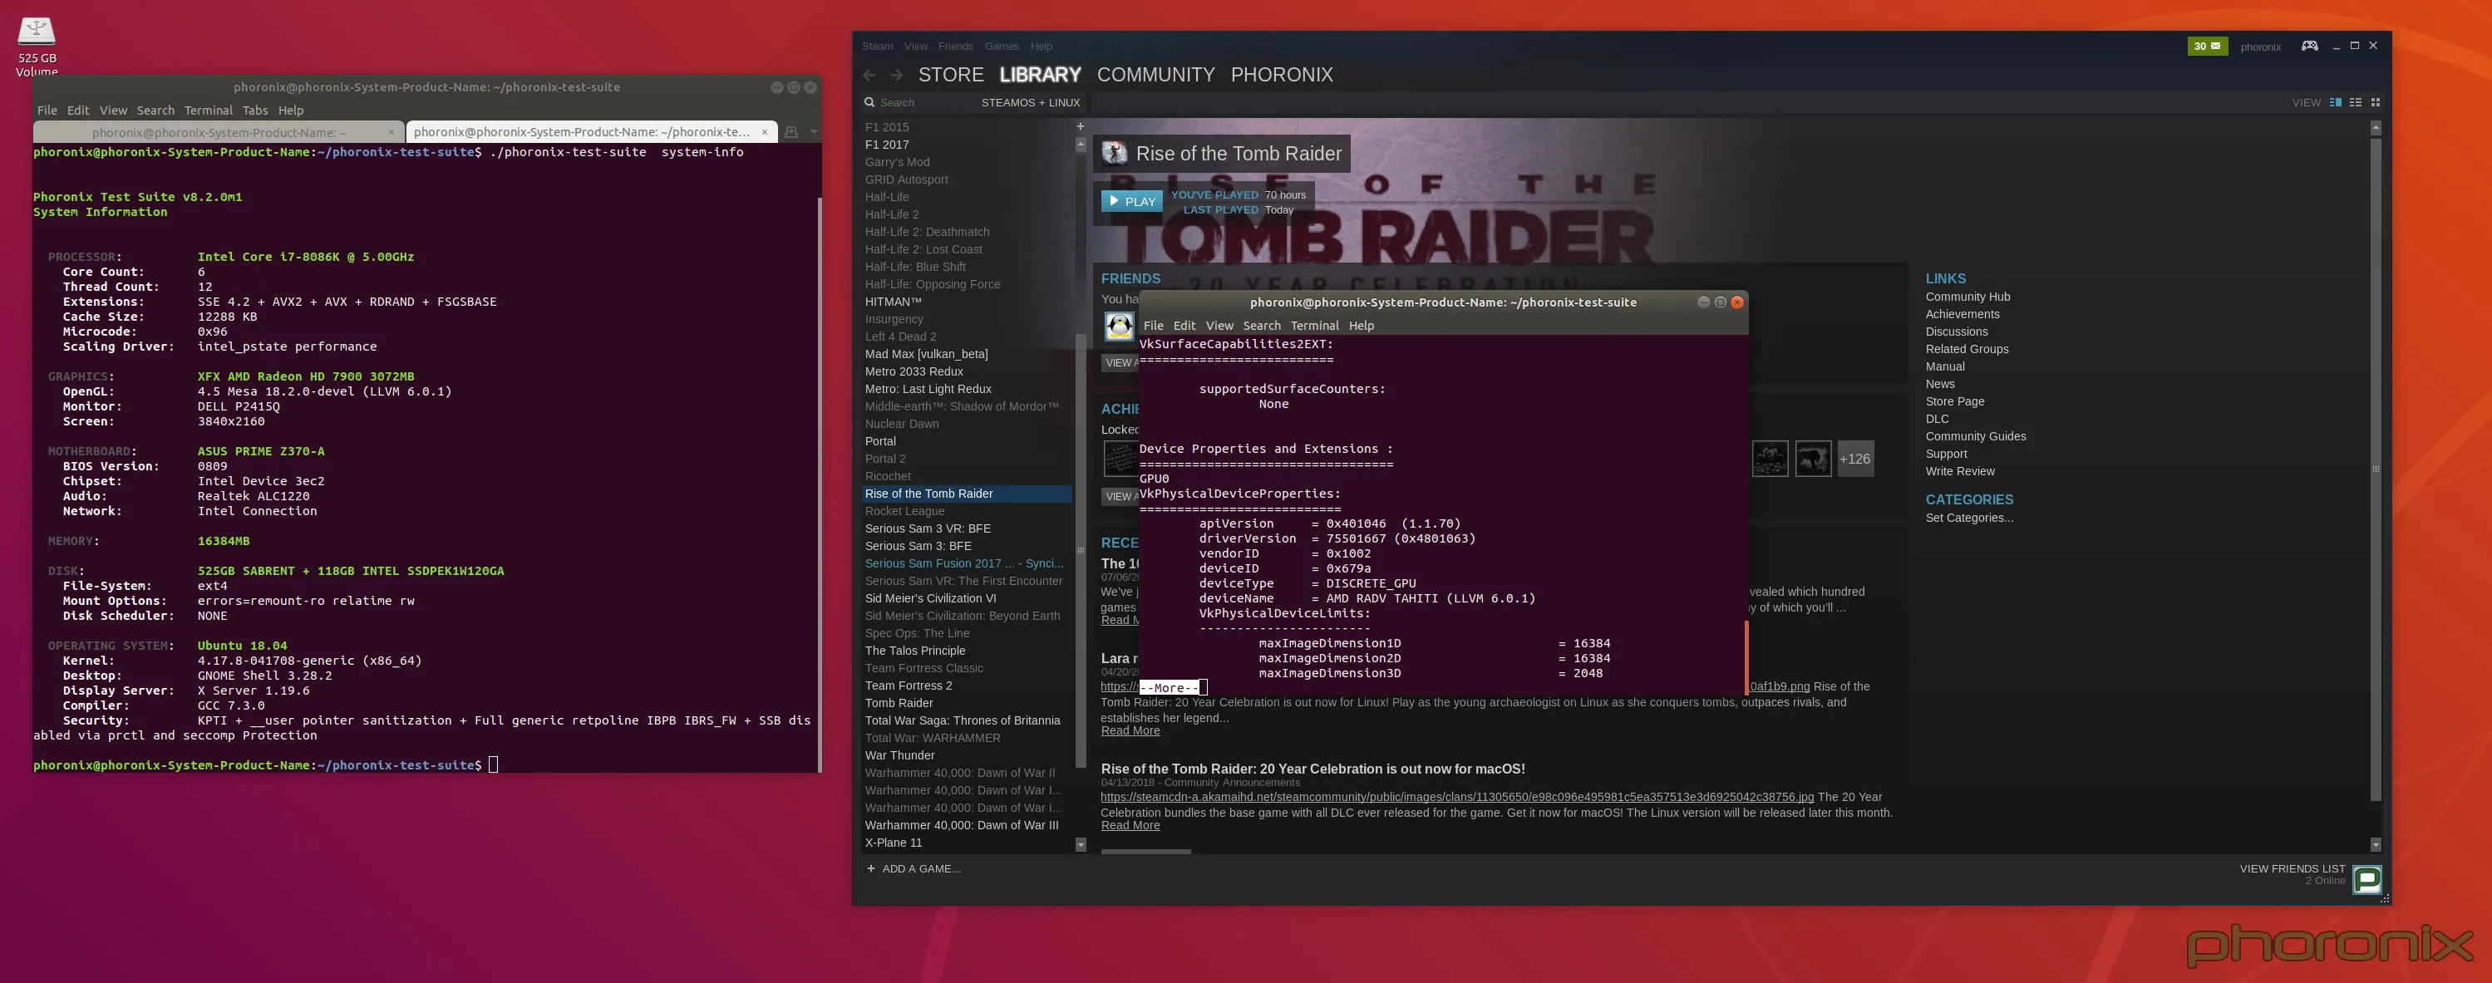This screenshot has height=983, width=2492.
Task: Switch Steam library to grid view
Action: [2375, 102]
